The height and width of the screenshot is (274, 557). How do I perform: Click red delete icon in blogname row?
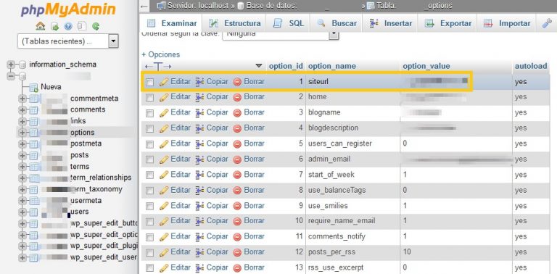[237, 113]
